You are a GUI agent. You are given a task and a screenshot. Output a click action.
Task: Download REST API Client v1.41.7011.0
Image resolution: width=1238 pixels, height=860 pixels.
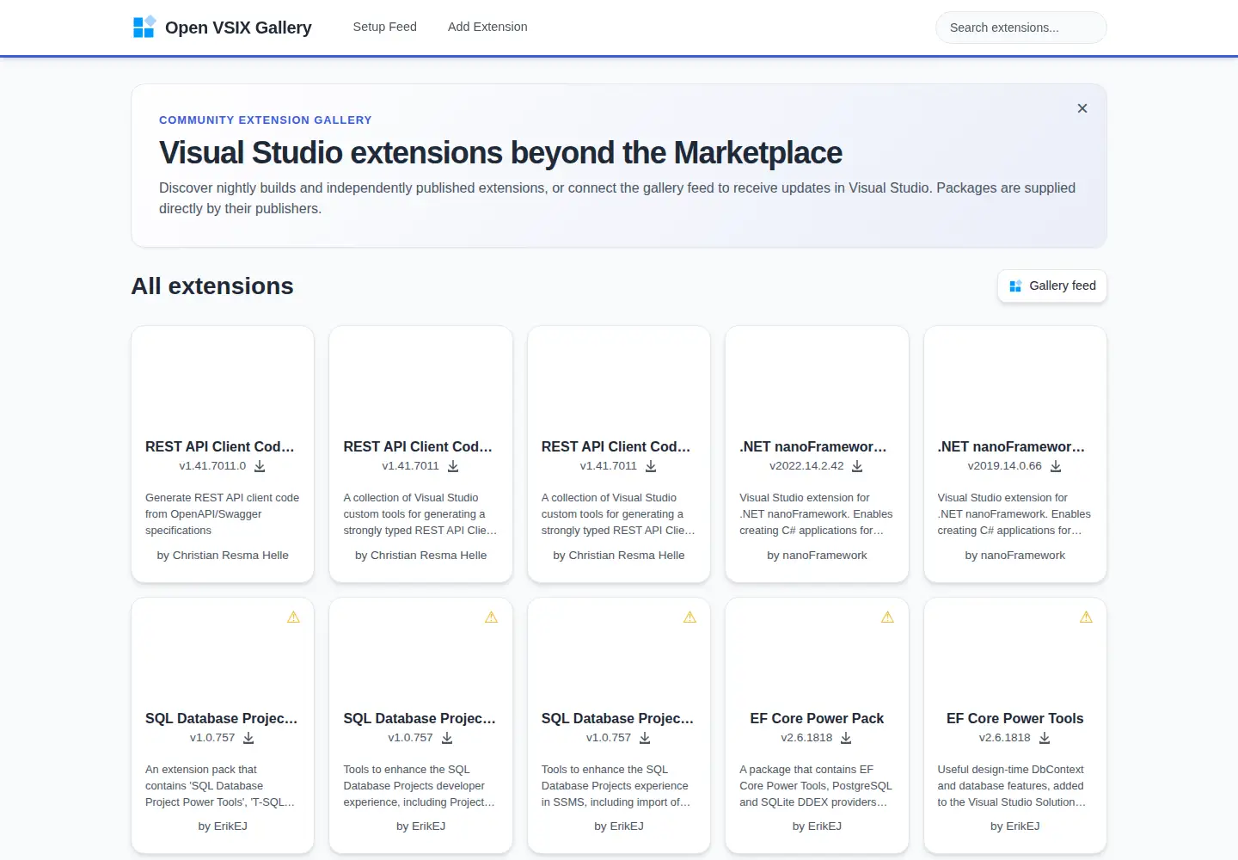click(260, 466)
